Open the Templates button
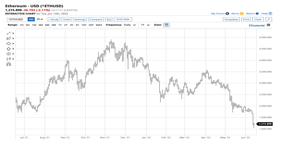The width and height of the screenshot is (281, 143). 231,19
